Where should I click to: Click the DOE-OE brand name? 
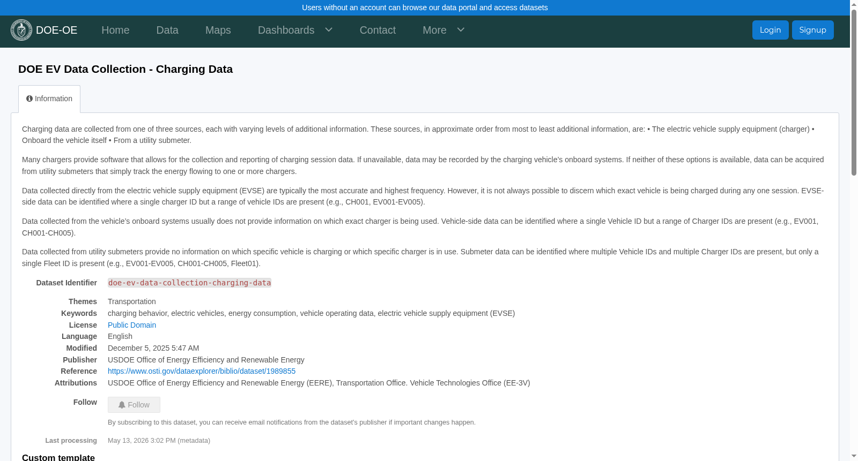coord(57,30)
